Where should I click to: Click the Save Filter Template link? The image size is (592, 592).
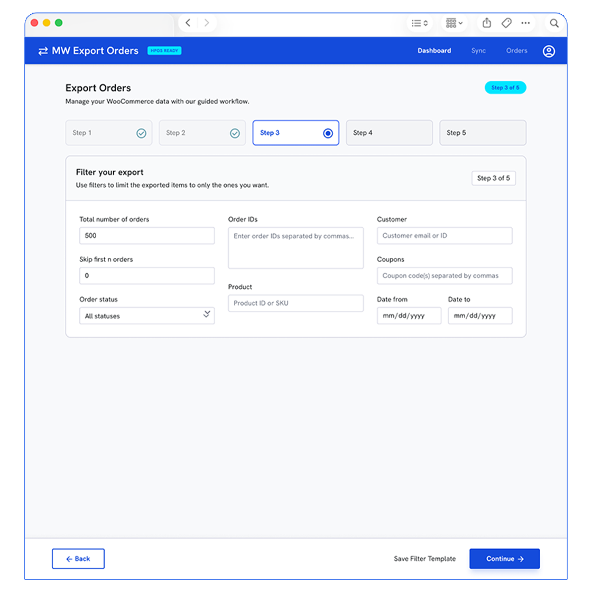[425, 559]
